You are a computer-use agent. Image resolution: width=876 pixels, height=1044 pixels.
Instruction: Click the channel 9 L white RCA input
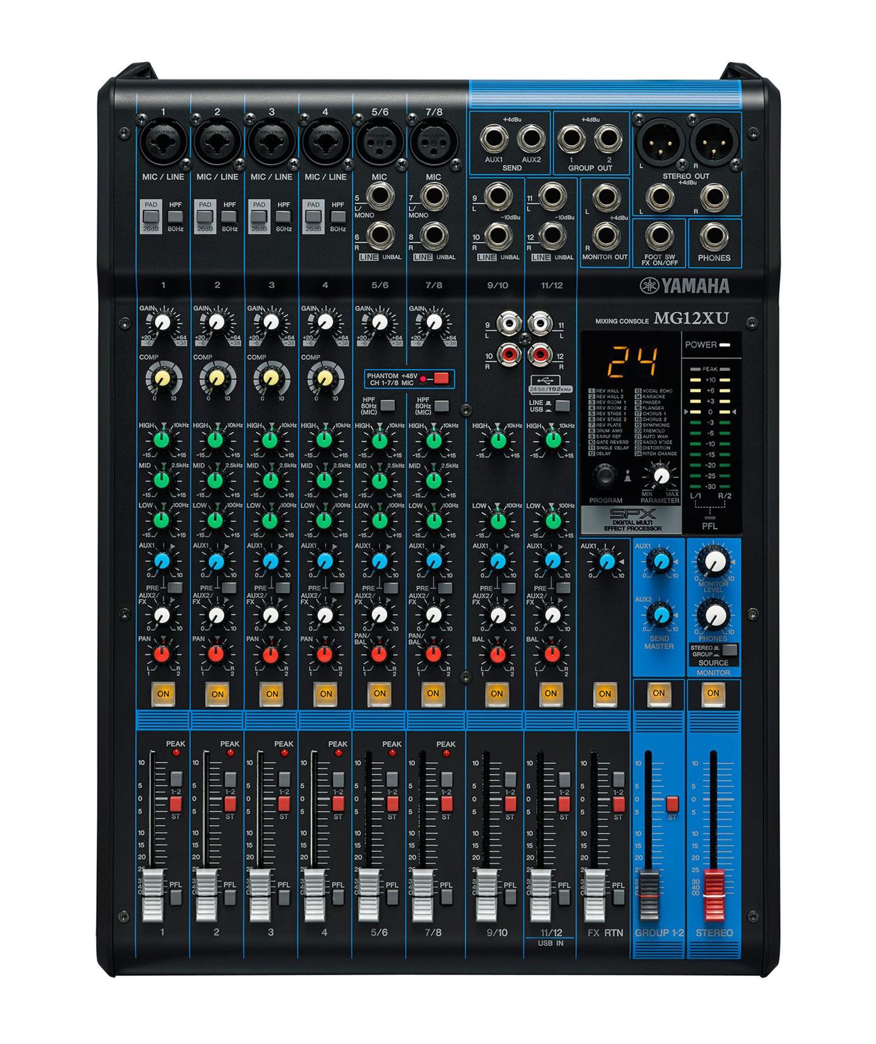tap(509, 323)
